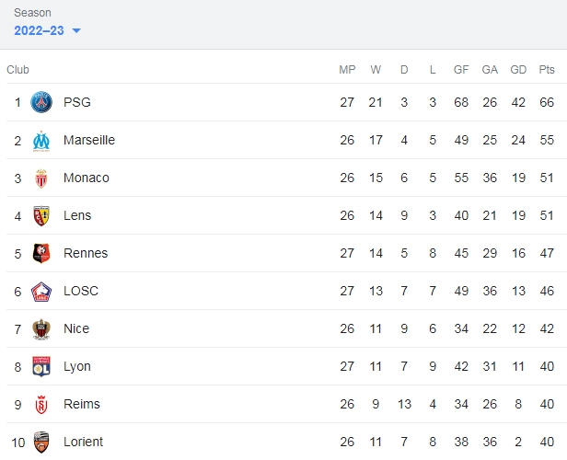This screenshot has width=567, height=460.
Task: Click the Lens club badge
Action: click(41, 216)
